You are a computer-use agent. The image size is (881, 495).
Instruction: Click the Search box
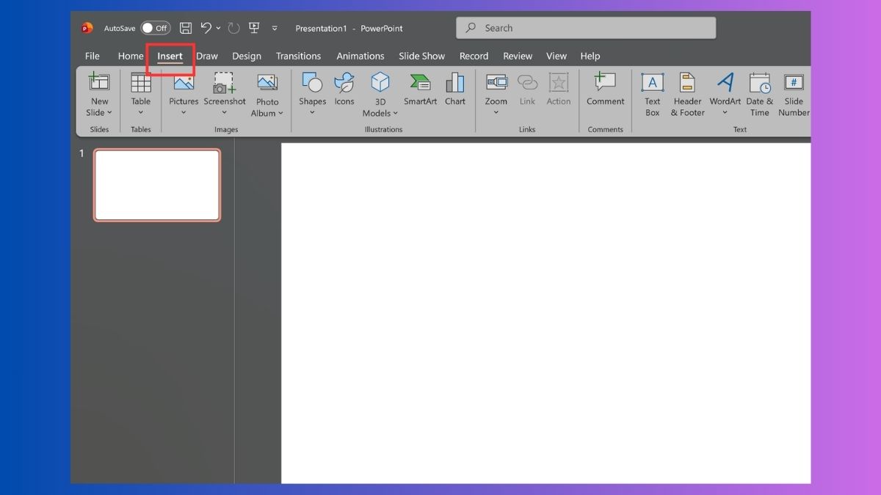[x=586, y=28]
